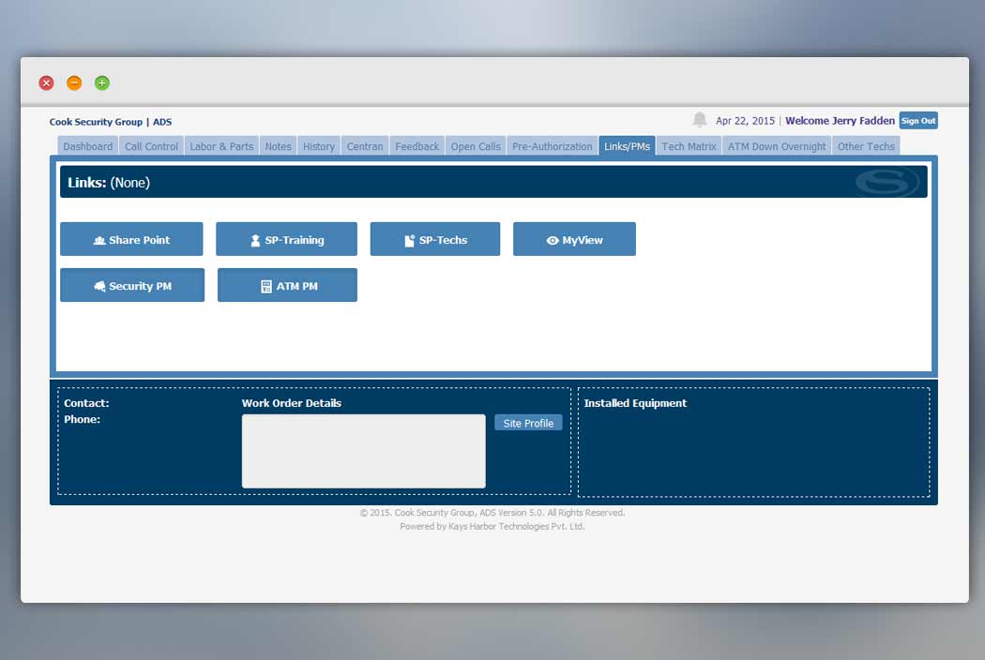Click the notification bell icon
985x660 pixels.
pyautogui.click(x=699, y=119)
